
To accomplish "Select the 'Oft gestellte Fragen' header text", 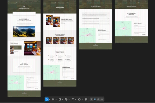I will coord(96,6).
